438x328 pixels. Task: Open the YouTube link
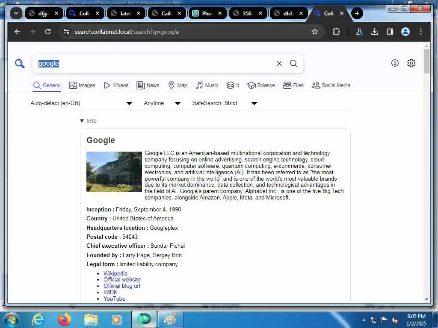point(114,299)
